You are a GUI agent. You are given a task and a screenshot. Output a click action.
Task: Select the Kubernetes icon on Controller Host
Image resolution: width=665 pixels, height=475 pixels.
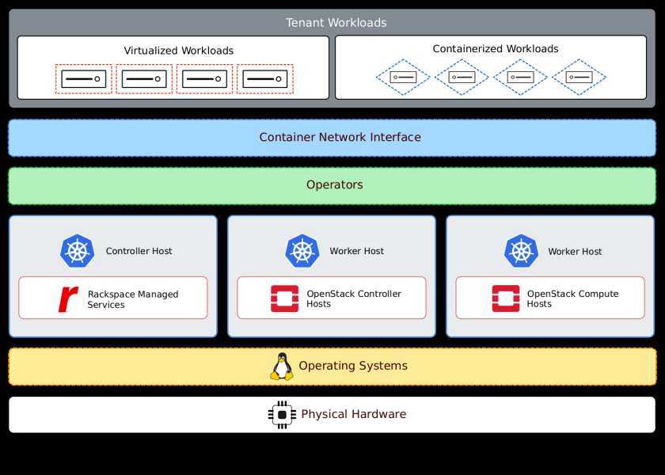[x=78, y=251]
